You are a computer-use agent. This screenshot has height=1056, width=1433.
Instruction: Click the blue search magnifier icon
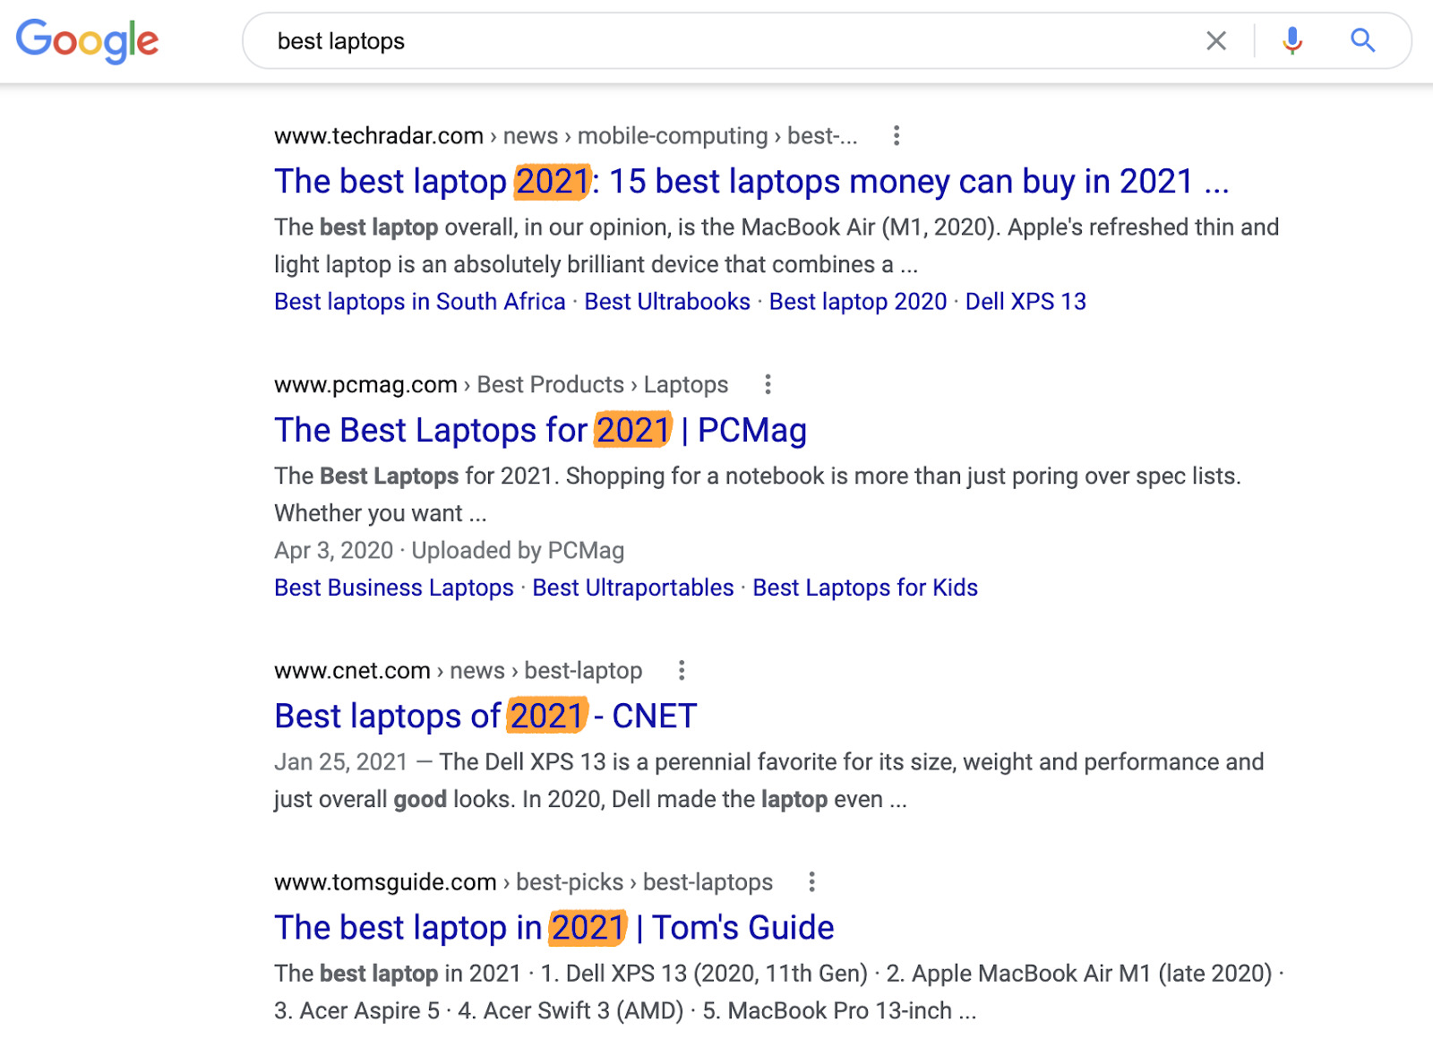(1362, 41)
